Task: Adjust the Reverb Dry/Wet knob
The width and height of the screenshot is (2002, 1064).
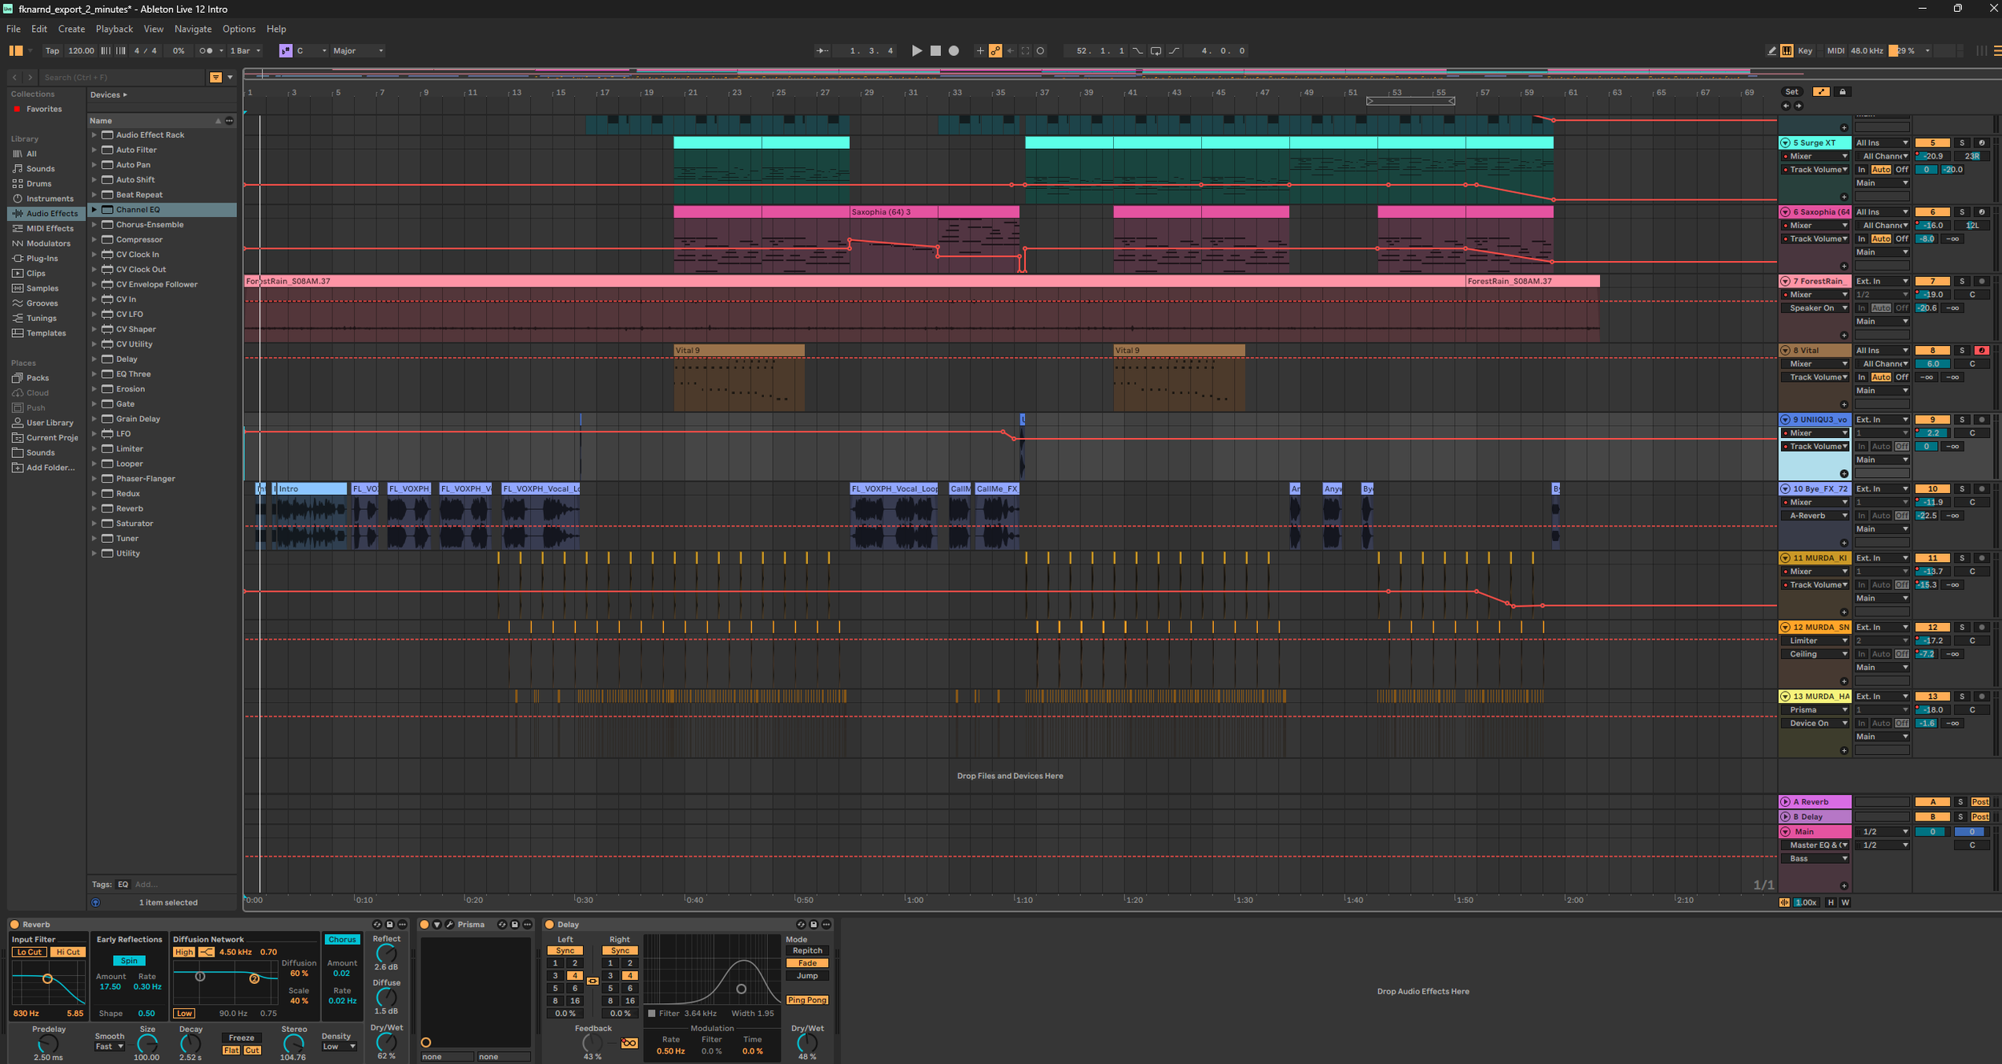Action: [x=386, y=1042]
